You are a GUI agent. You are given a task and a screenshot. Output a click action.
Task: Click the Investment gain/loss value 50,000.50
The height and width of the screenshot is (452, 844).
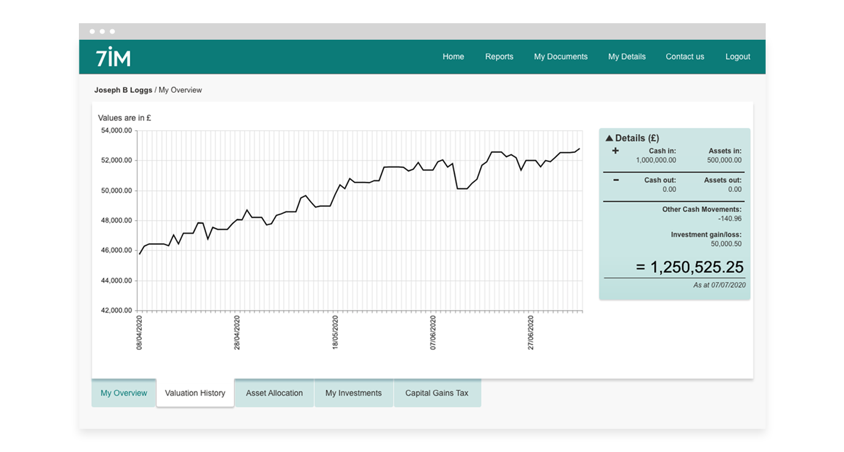click(x=726, y=244)
